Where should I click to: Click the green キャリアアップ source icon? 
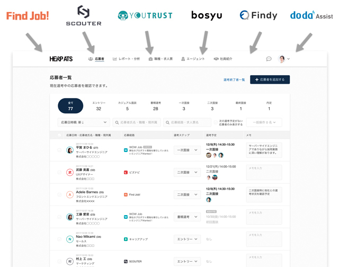[x=126, y=239]
